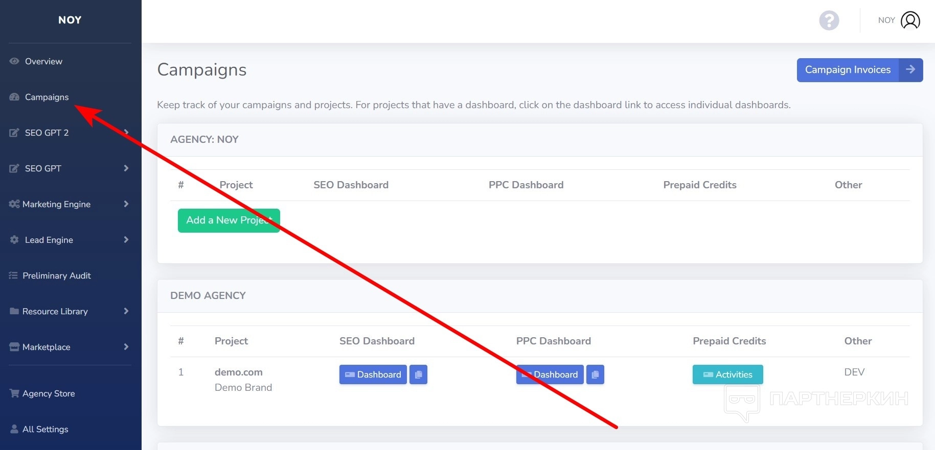Expand the SEO GPT submenu chevron

tap(126, 168)
